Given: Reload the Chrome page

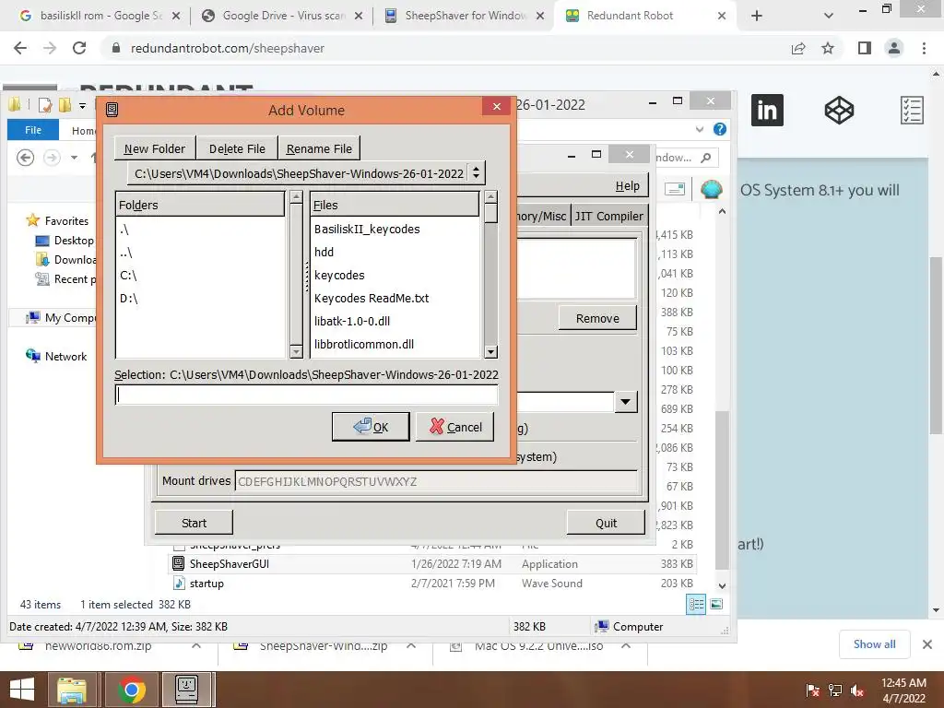Looking at the screenshot, I should tap(79, 48).
